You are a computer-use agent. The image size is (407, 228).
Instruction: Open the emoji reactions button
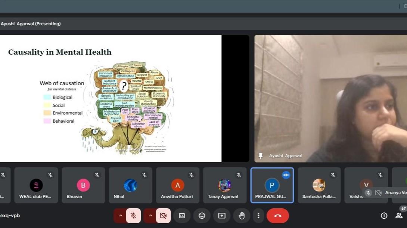coord(202,216)
